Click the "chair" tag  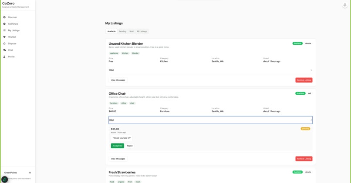pyautogui.click(x=132, y=103)
